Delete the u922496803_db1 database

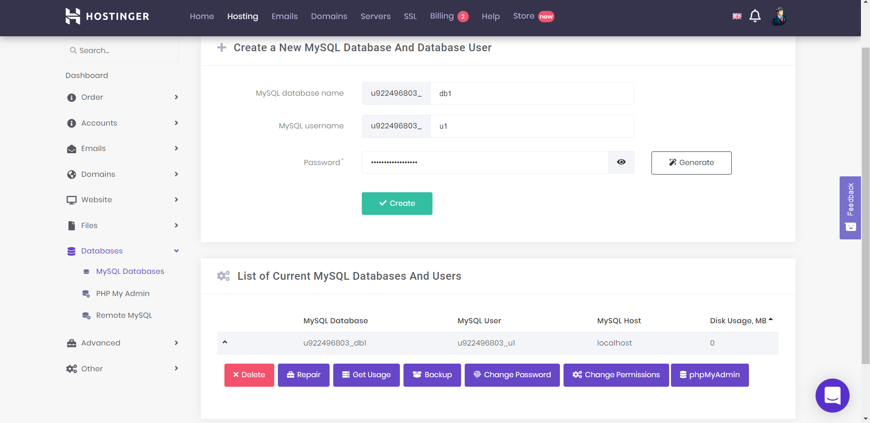pos(249,375)
